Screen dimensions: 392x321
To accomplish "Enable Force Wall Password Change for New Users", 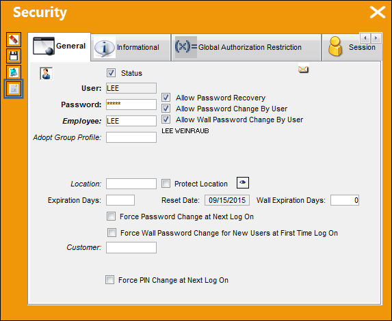I will [112, 233].
